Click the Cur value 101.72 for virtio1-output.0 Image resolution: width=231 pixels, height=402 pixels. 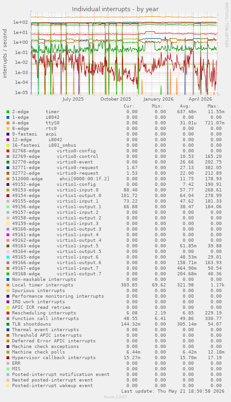coord(129,196)
